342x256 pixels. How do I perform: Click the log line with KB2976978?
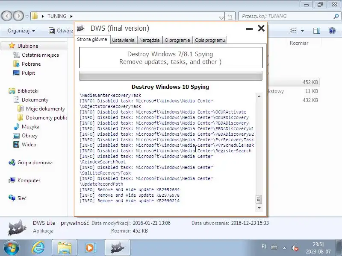pyautogui.click(x=130, y=195)
